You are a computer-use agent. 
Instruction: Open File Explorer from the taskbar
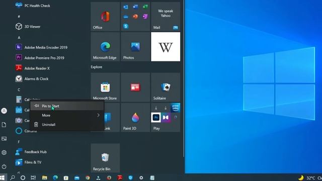click(45, 177)
